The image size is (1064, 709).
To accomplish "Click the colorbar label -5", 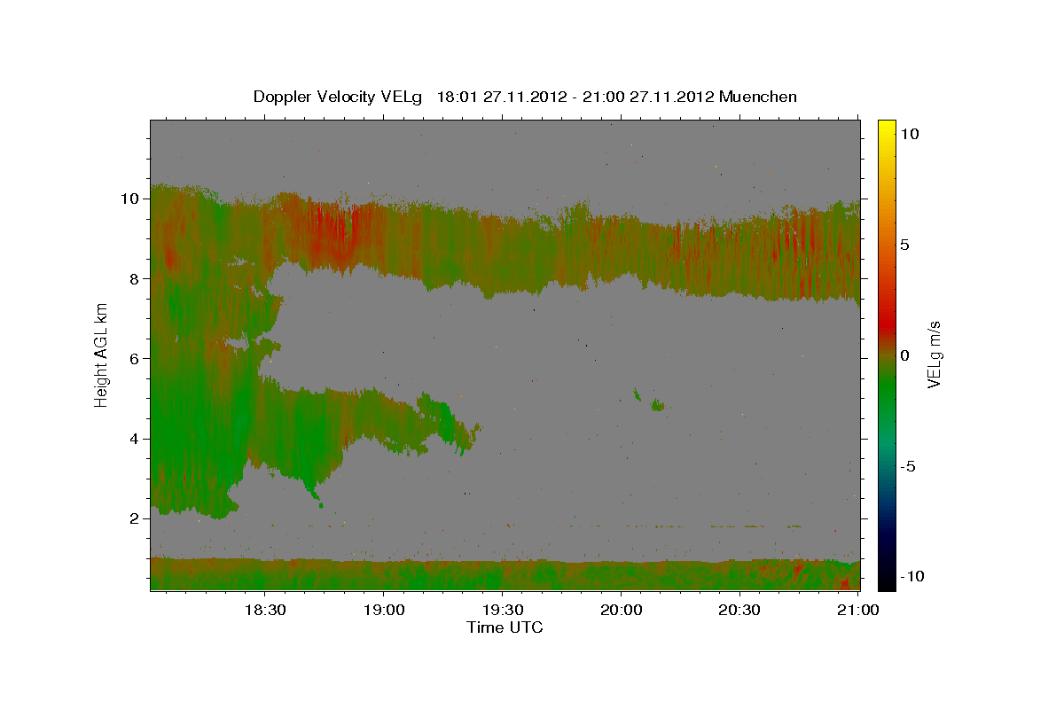I will (x=907, y=466).
